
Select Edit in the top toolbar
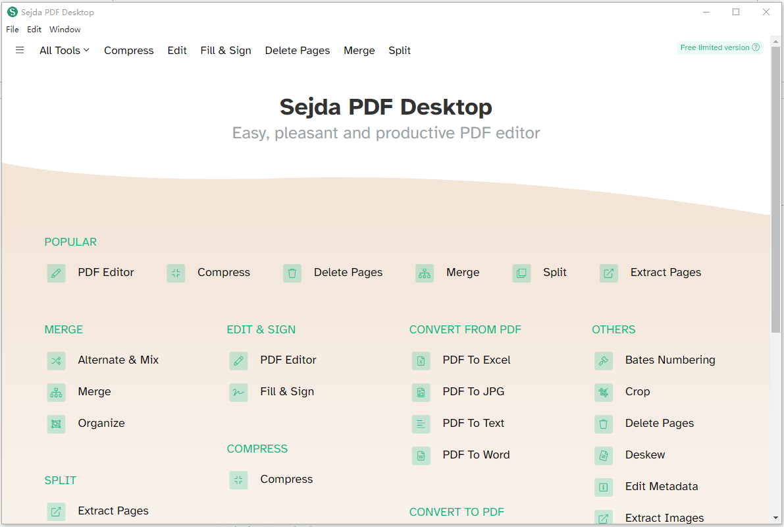pyautogui.click(x=177, y=51)
